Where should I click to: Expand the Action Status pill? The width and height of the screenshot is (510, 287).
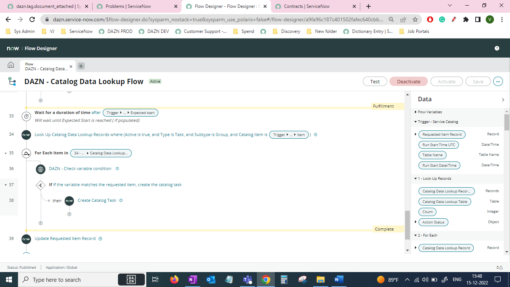coord(416,222)
